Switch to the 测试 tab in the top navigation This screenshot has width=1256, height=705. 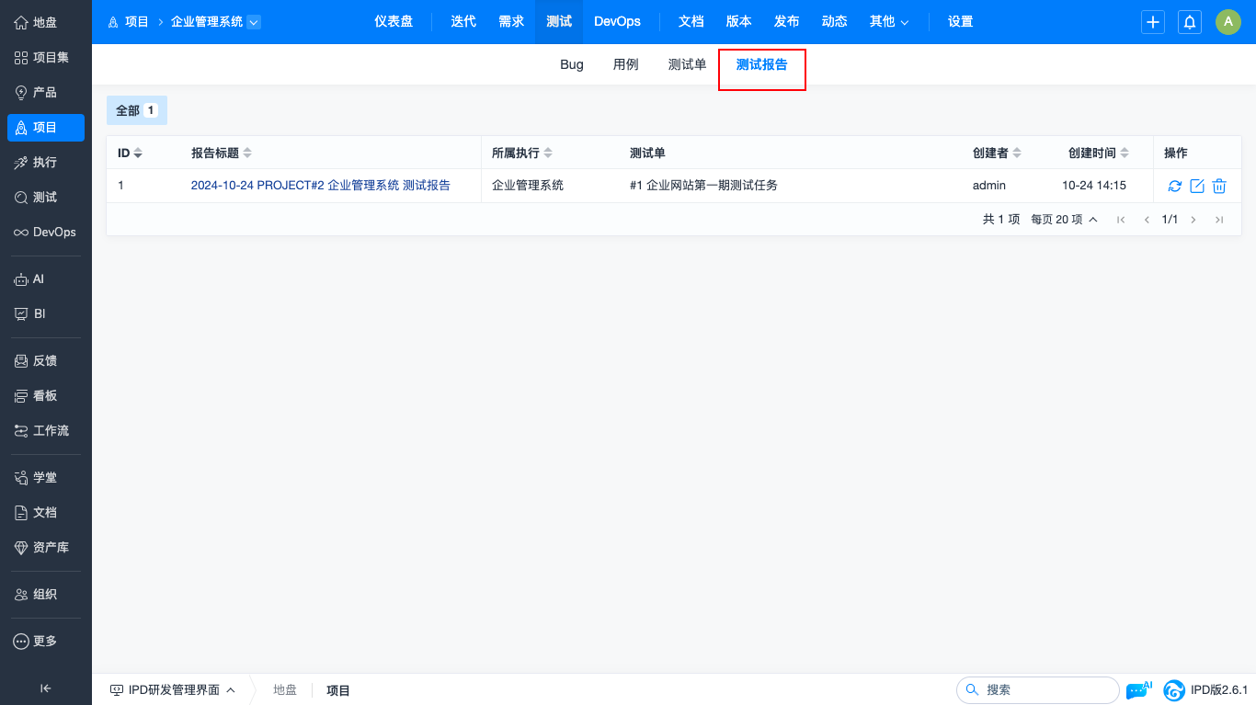559,22
